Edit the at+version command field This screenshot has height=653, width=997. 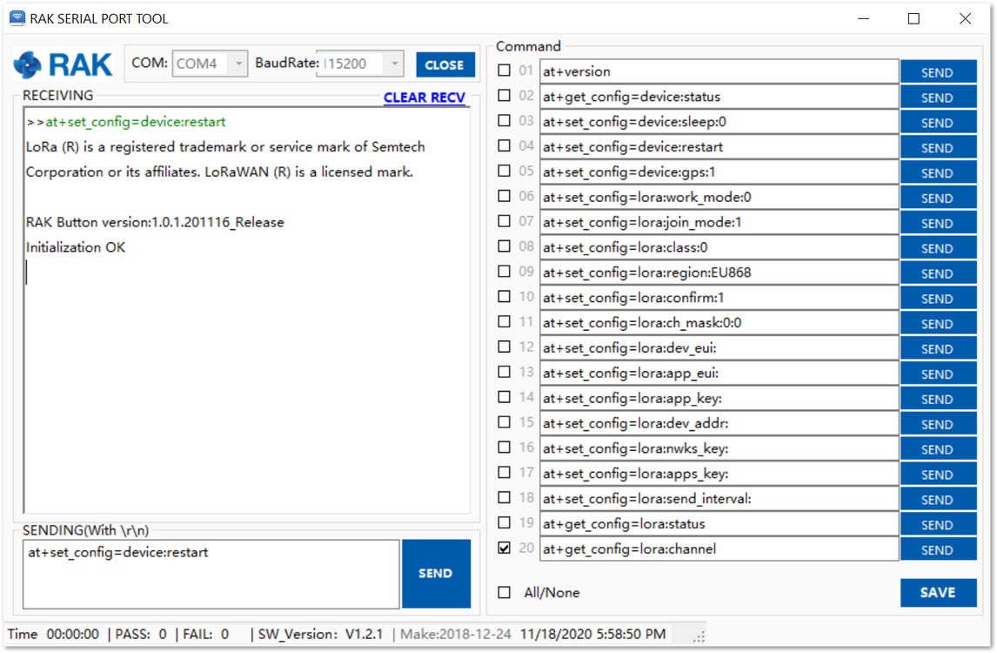[719, 71]
